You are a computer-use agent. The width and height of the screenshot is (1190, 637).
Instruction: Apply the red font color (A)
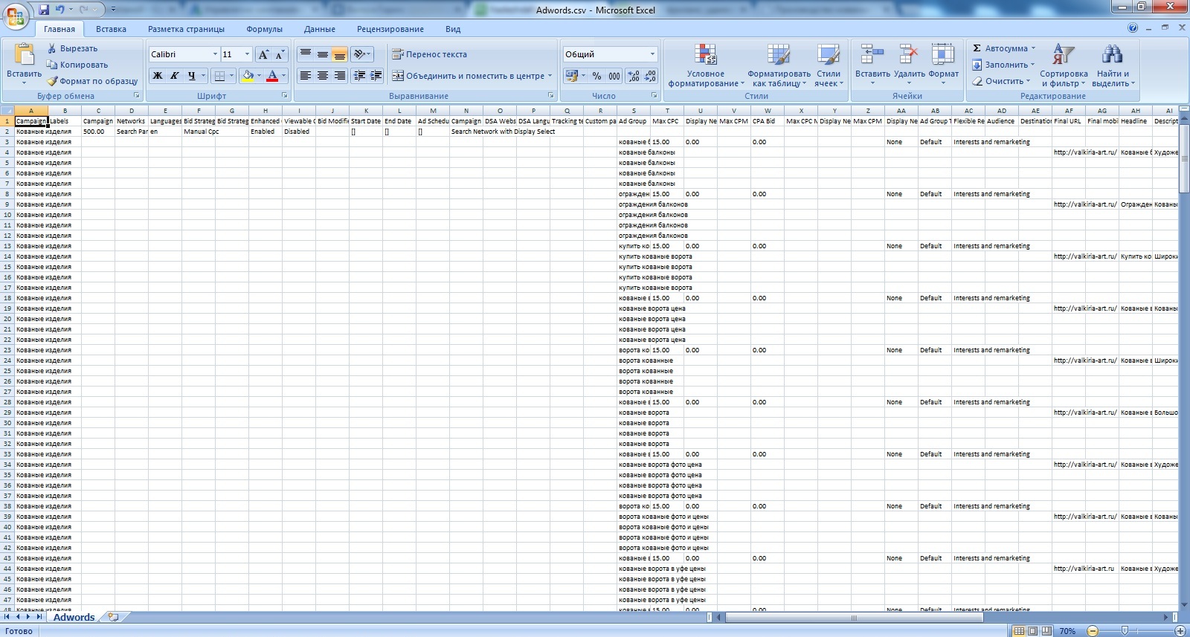coord(272,76)
